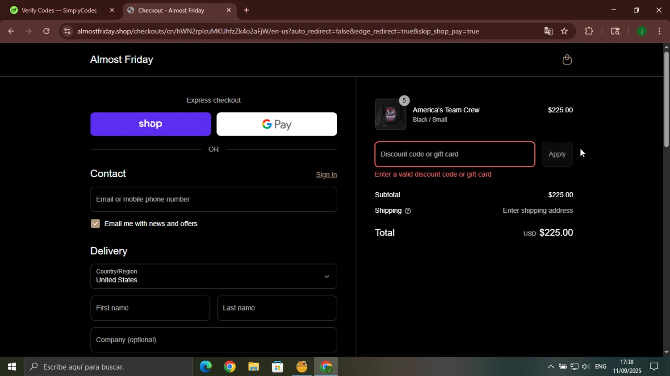Viewport: 670px width, 376px height.
Task: Open Microsoft Store from the taskbar
Action: pyautogui.click(x=278, y=367)
